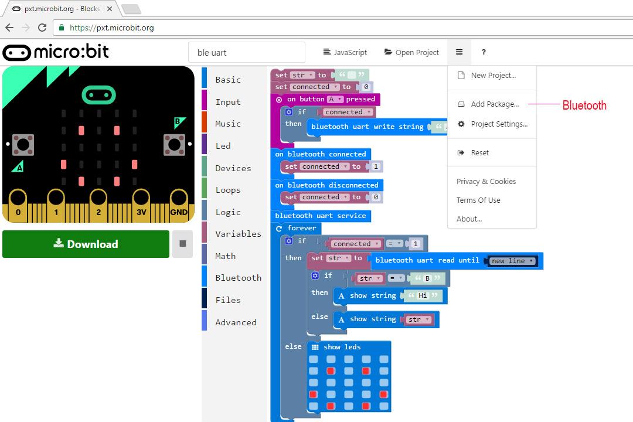Switch to JavaScript view
This screenshot has height=422, width=633.
(345, 52)
